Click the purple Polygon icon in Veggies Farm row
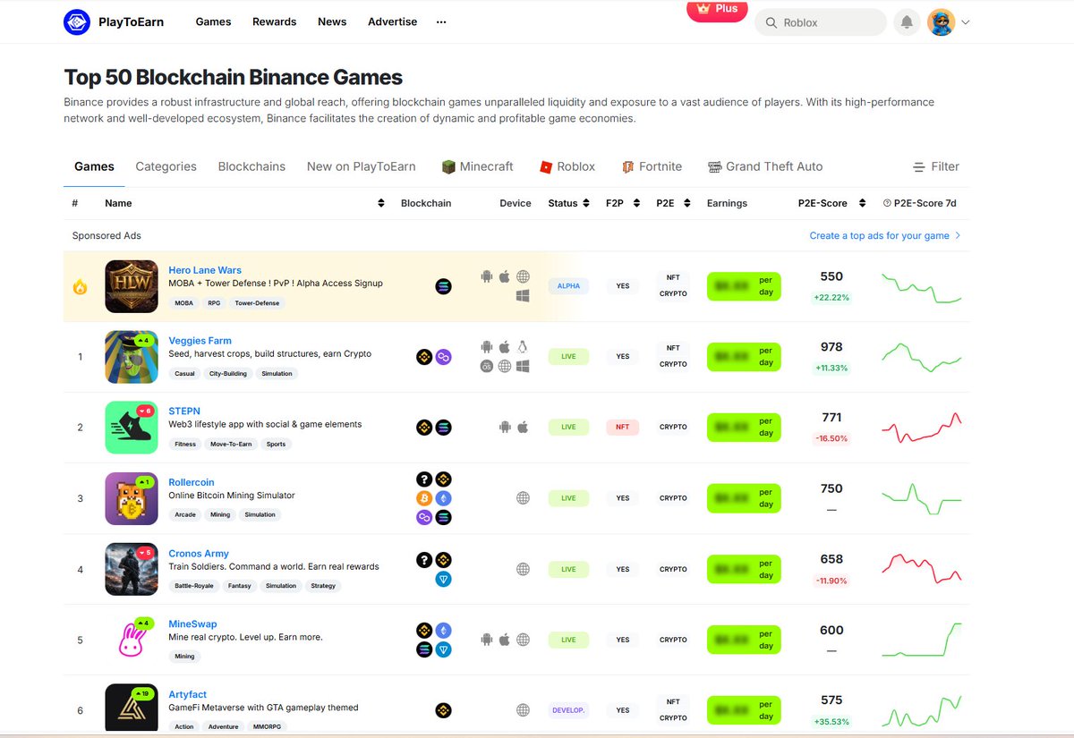1074x738 pixels. coord(443,357)
